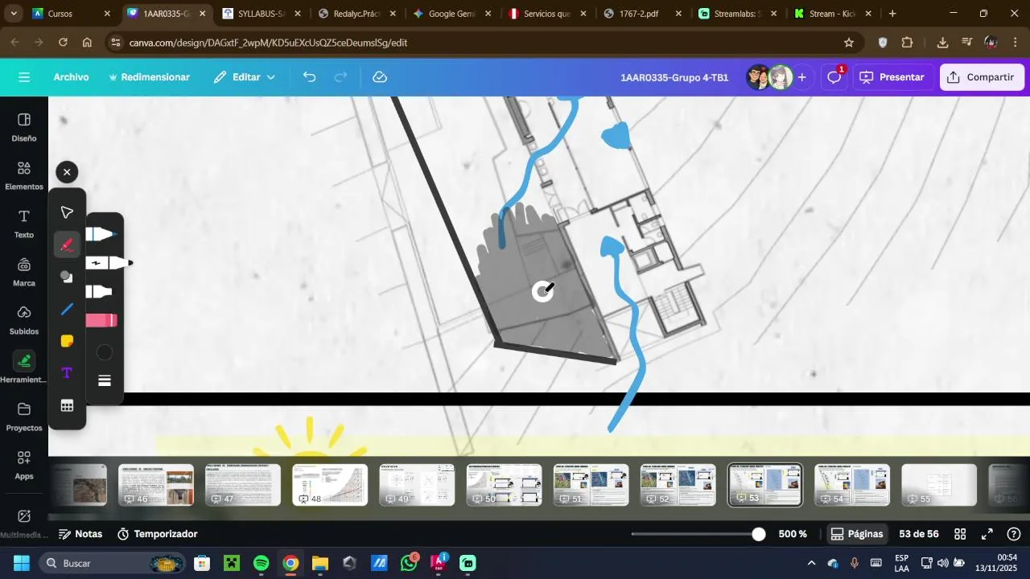Open the 500 % zoom menu

[x=793, y=534]
